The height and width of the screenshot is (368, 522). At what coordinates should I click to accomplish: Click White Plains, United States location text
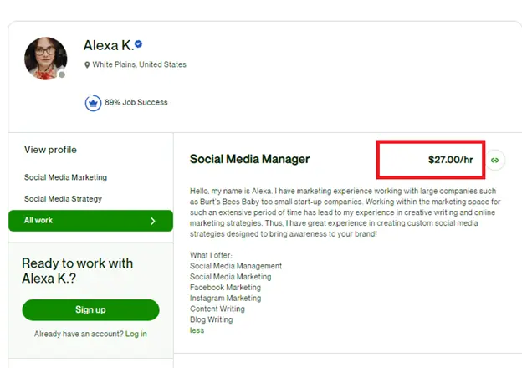[139, 64]
